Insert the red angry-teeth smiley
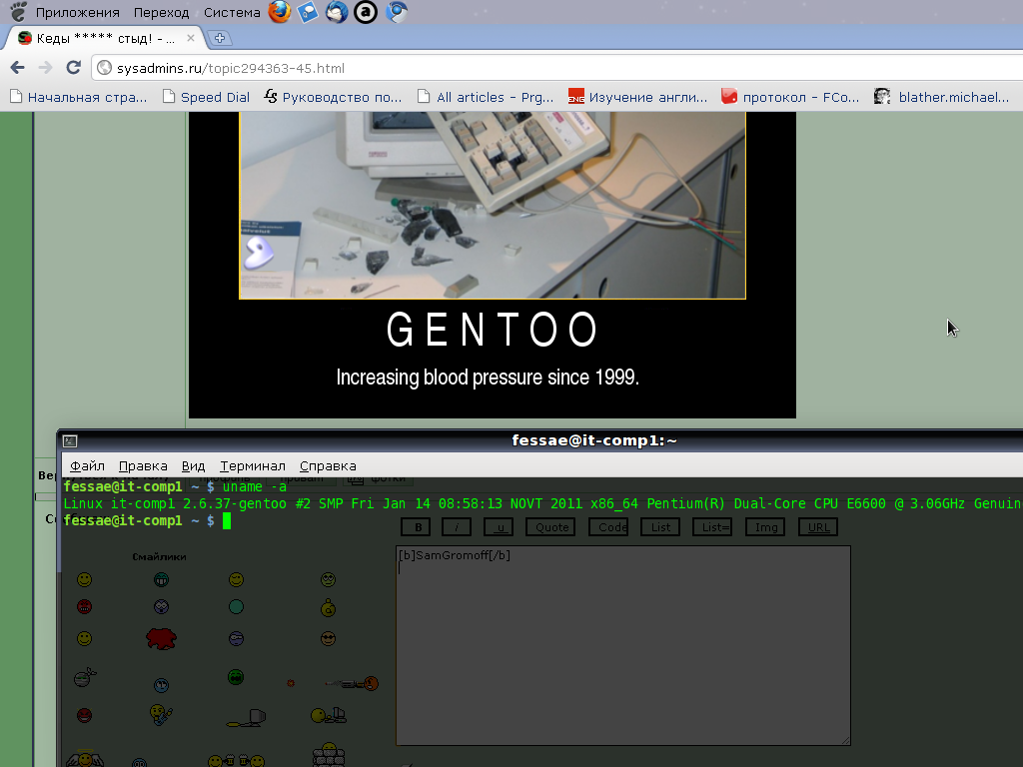This screenshot has width=1023, height=767. pos(84,606)
